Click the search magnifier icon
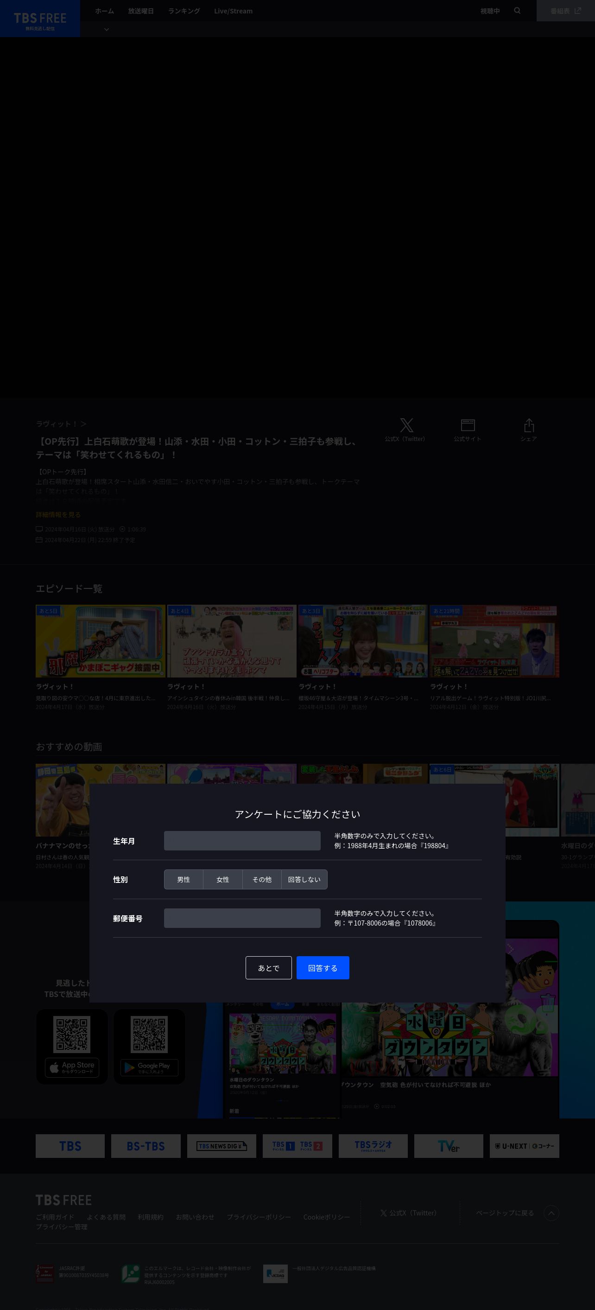This screenshot has height=1310, width=595. 517,11
